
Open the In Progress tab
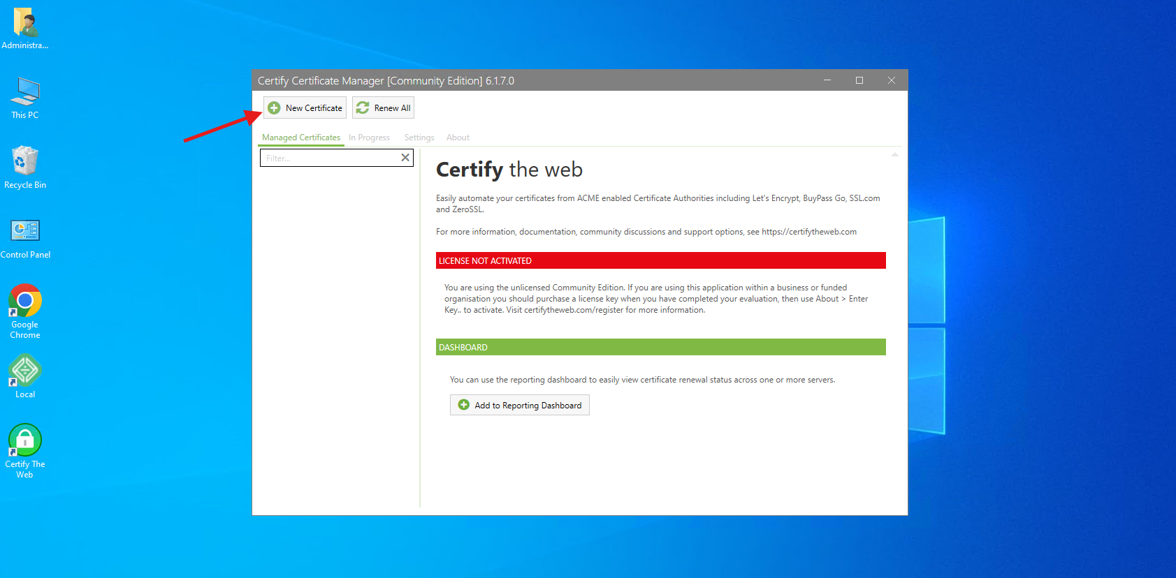pyautogui.click(x=370, y=138)
